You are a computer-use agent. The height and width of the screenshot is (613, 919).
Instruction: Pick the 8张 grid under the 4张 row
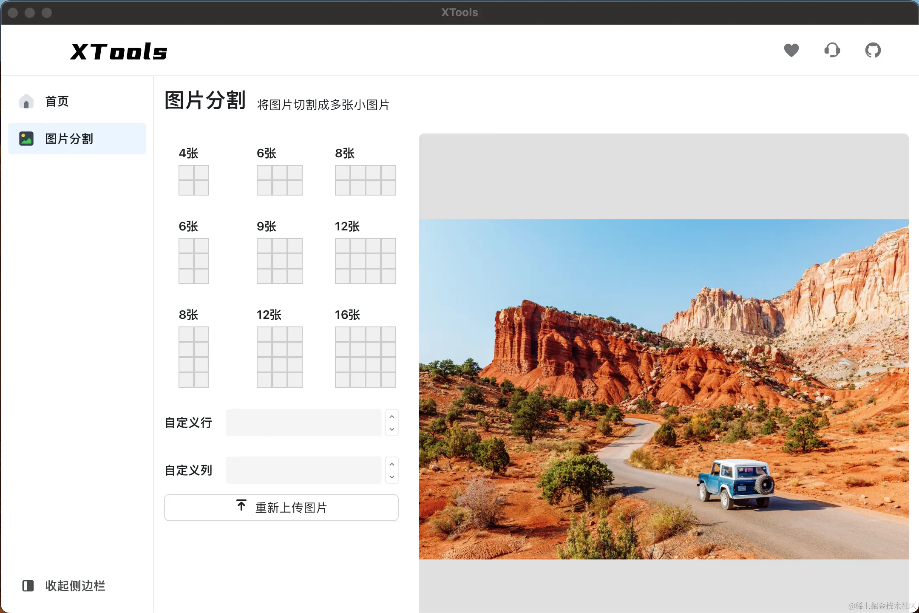pos(194,357)
